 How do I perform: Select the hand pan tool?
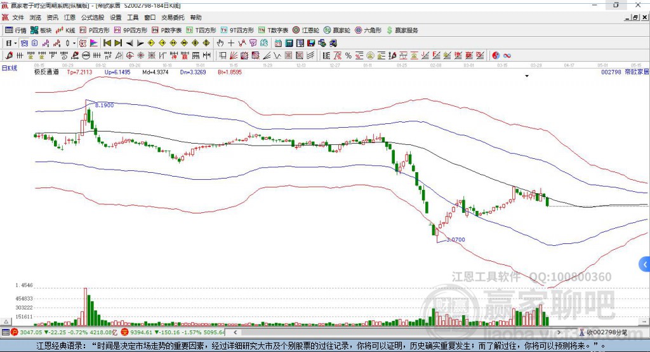pos(220,43)
